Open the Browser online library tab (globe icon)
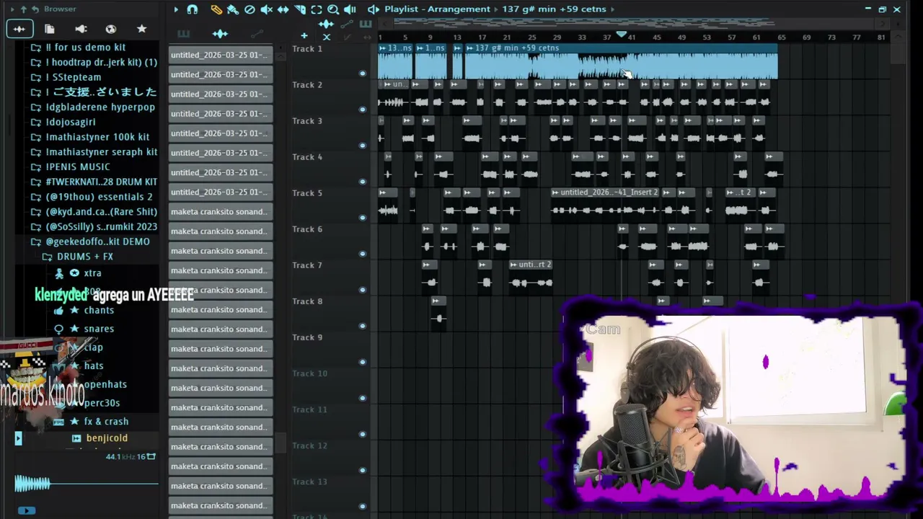 pos(111,29)
